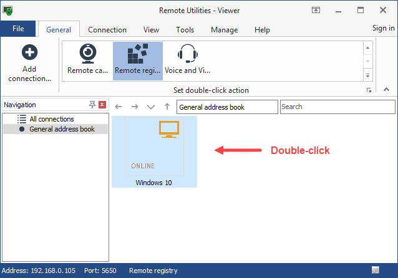
Task: Click the Search input field
Action: click(x=337, y=107)
